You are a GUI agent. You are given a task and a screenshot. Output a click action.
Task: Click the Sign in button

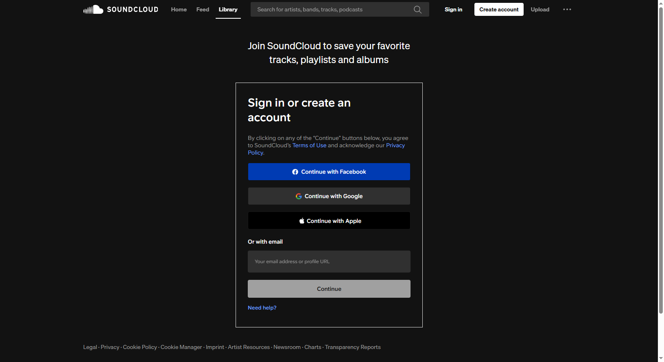pos(453,9)
